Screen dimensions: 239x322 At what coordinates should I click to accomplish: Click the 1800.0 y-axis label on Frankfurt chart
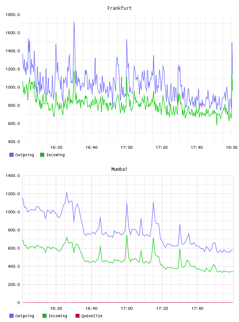coord(13,15)
